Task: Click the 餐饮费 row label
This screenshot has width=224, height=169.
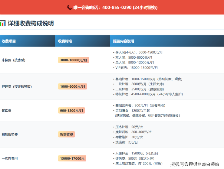Action: coord(6,111)
